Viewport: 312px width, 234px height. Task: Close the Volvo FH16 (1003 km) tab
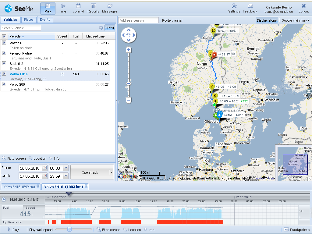coord(86,186)
